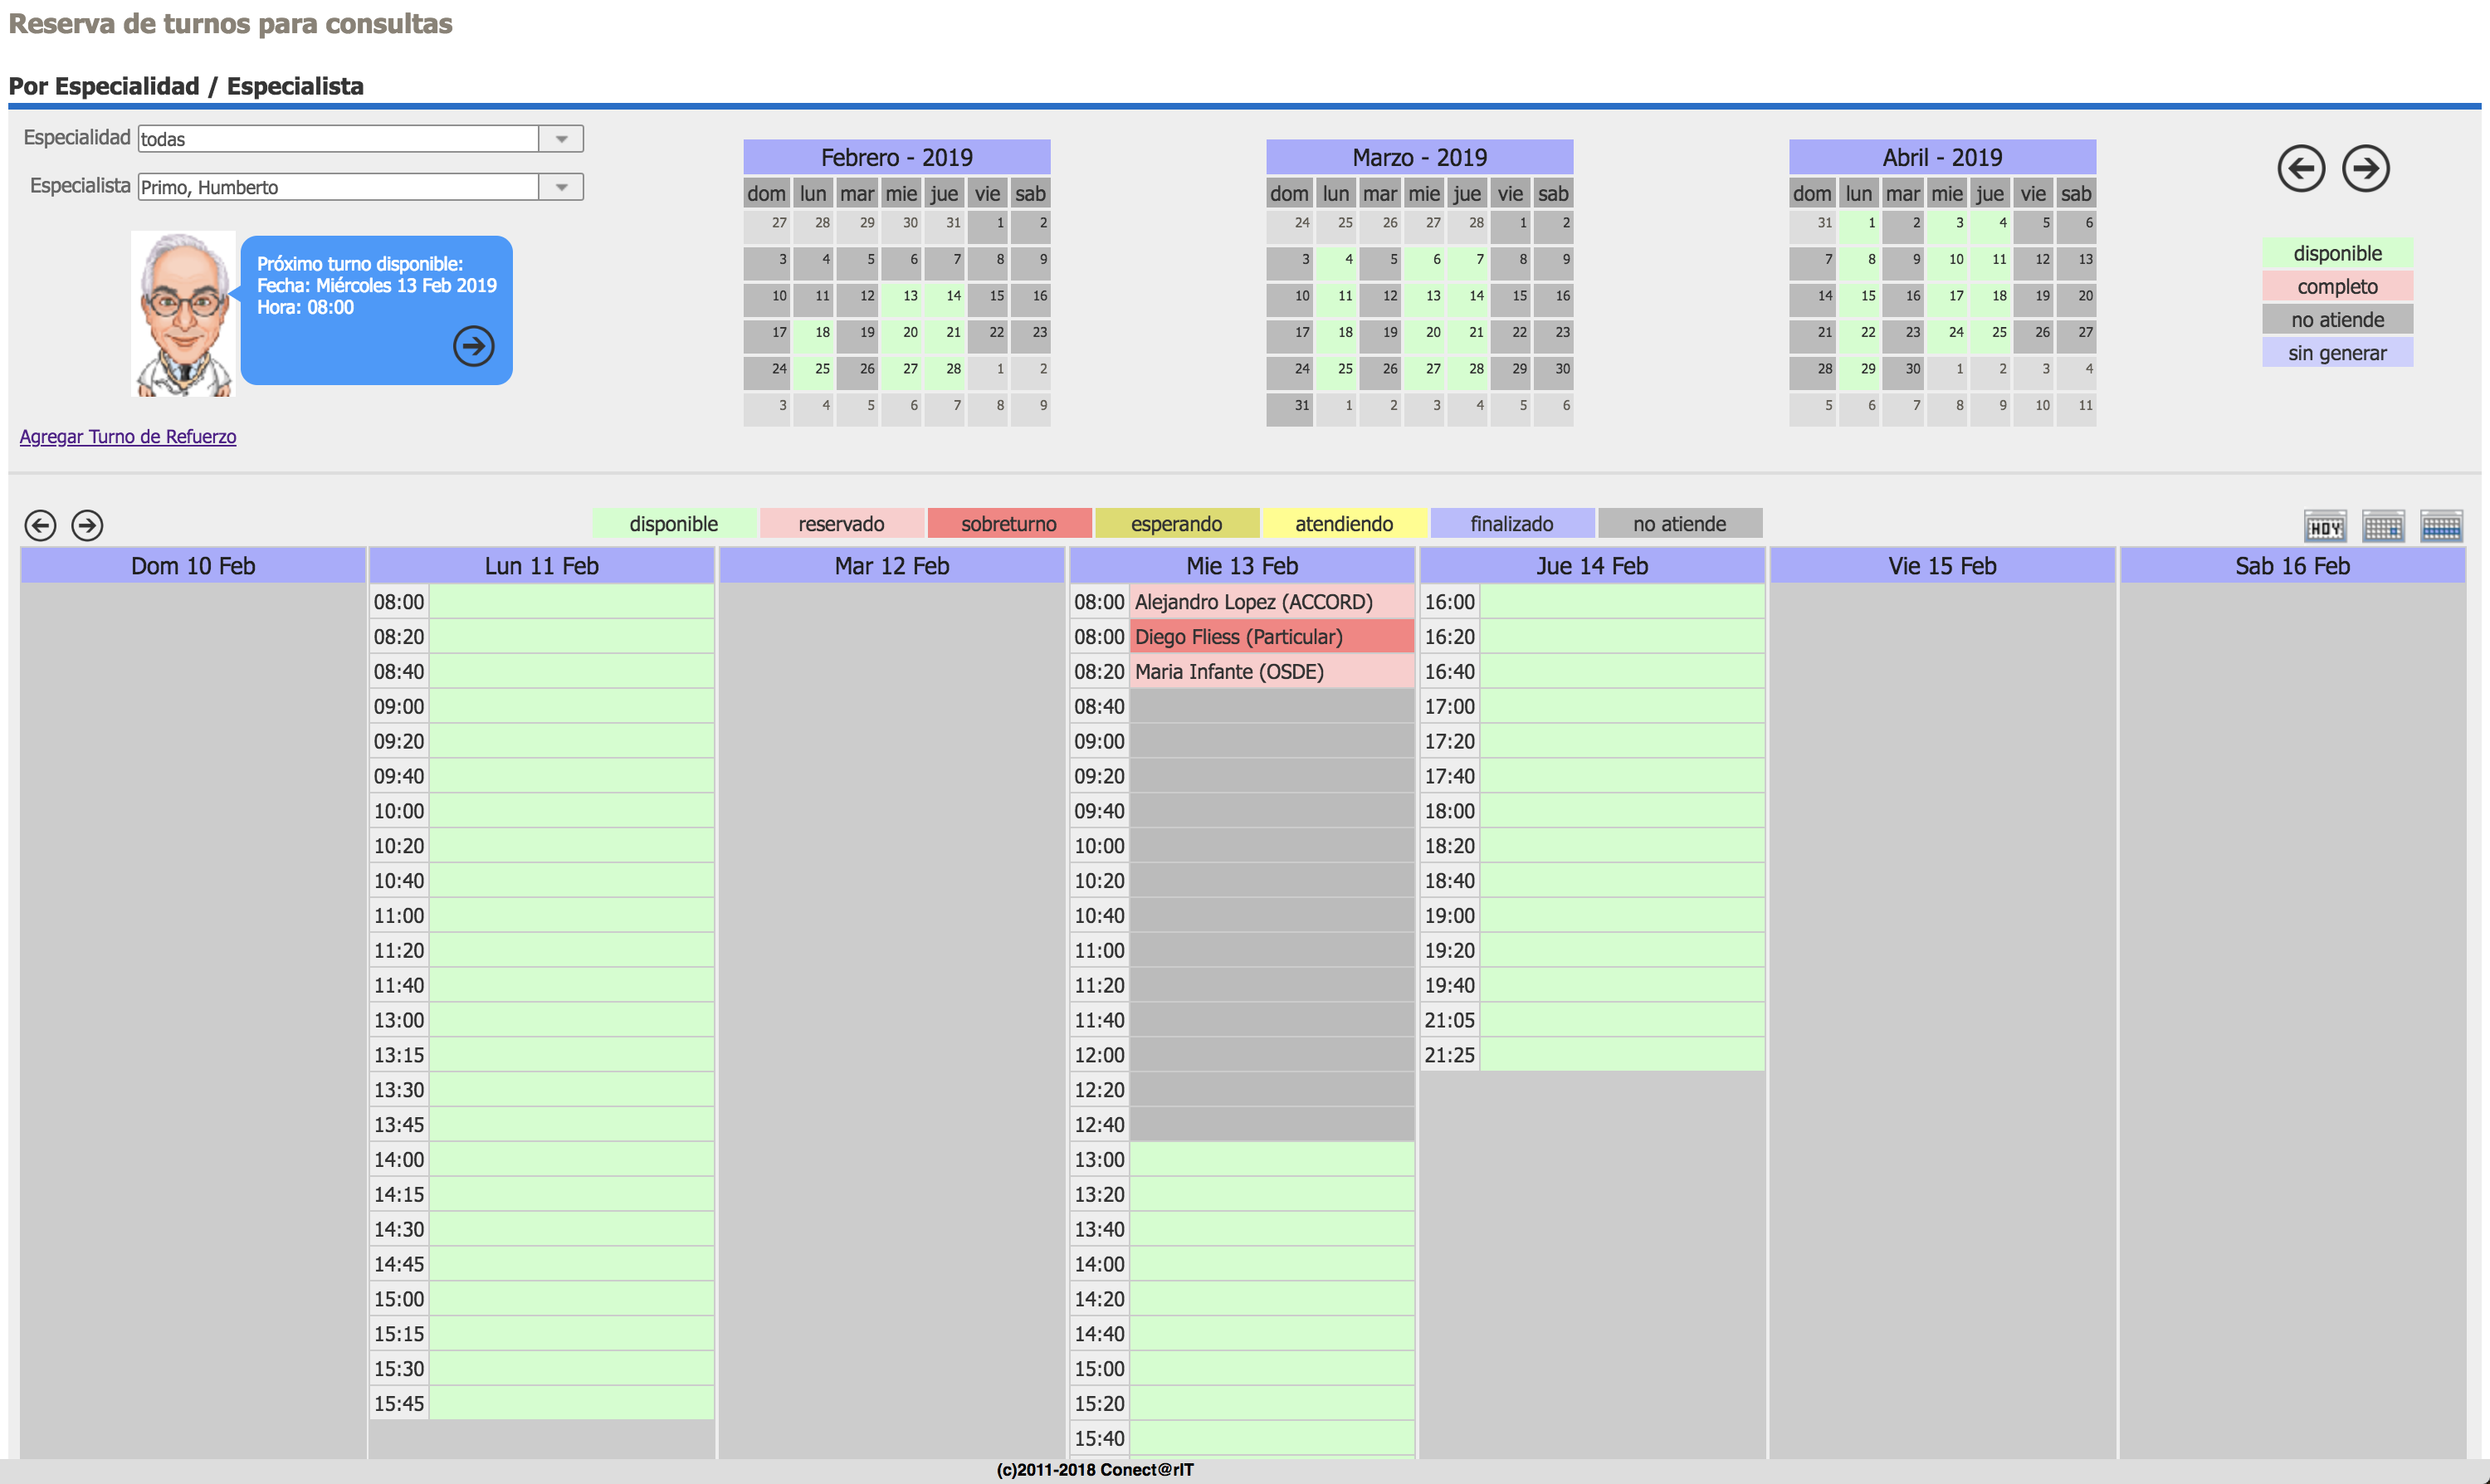2490x1484 pixels.
Task: Expand the Especialista dropdown arrow
Action: 561,187
